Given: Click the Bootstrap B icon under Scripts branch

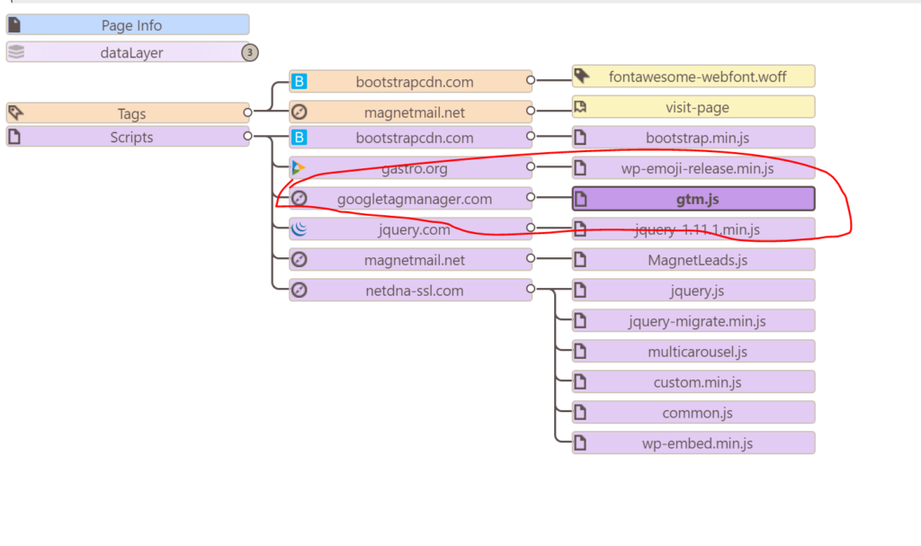Looking at the screenshot, I should 299,138.
